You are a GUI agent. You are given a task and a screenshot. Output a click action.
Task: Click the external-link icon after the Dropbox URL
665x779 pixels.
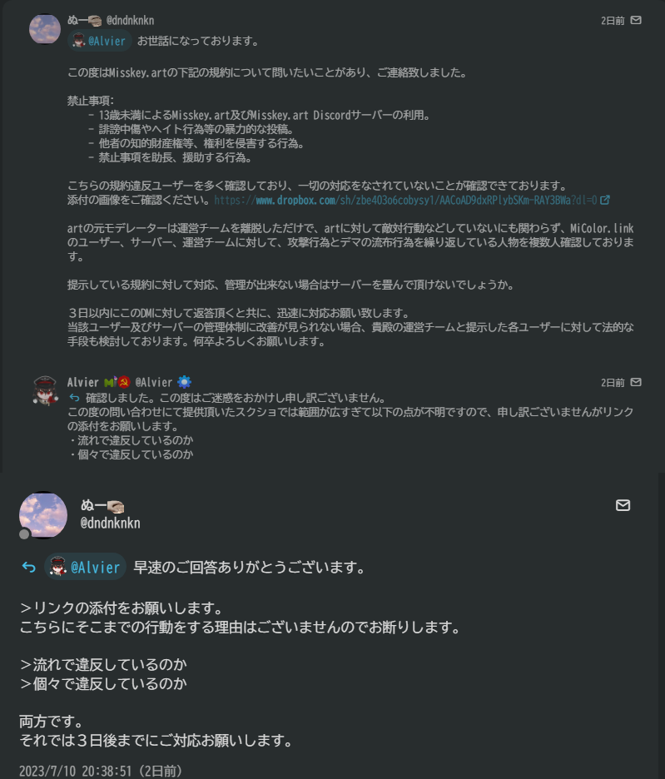click(x=605, y=200)
